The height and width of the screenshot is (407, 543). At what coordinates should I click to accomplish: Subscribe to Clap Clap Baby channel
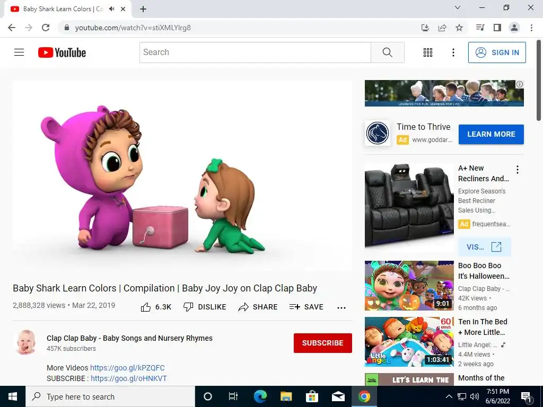coord(323,343)
